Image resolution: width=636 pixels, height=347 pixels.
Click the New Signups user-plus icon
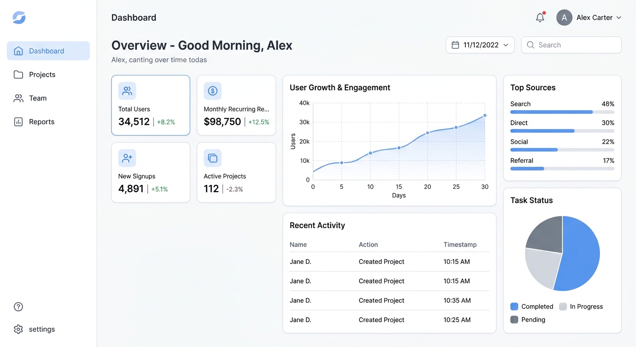coord(127,158)
